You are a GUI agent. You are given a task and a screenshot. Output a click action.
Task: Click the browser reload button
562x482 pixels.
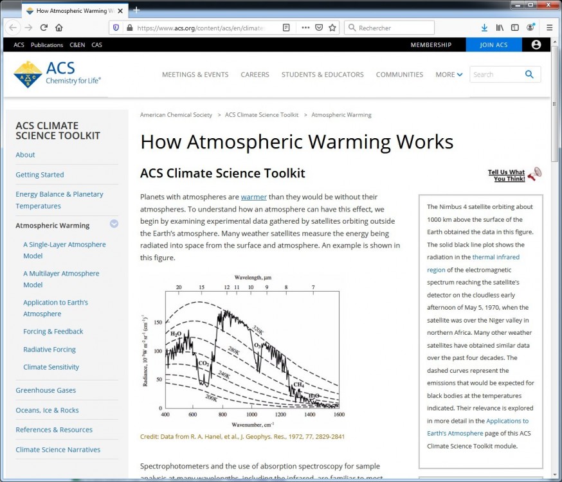pyautogui.click(x=44, y=28)
